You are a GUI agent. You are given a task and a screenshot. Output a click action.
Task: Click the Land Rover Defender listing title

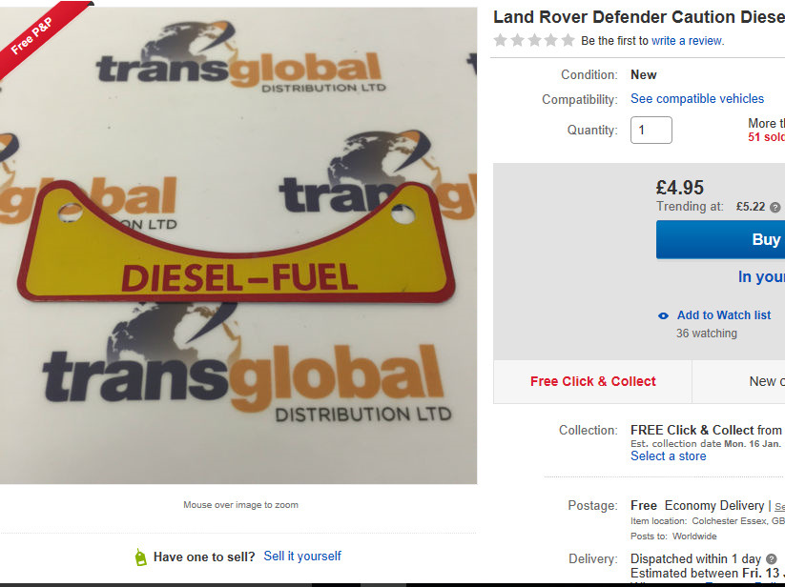[639, 17]
